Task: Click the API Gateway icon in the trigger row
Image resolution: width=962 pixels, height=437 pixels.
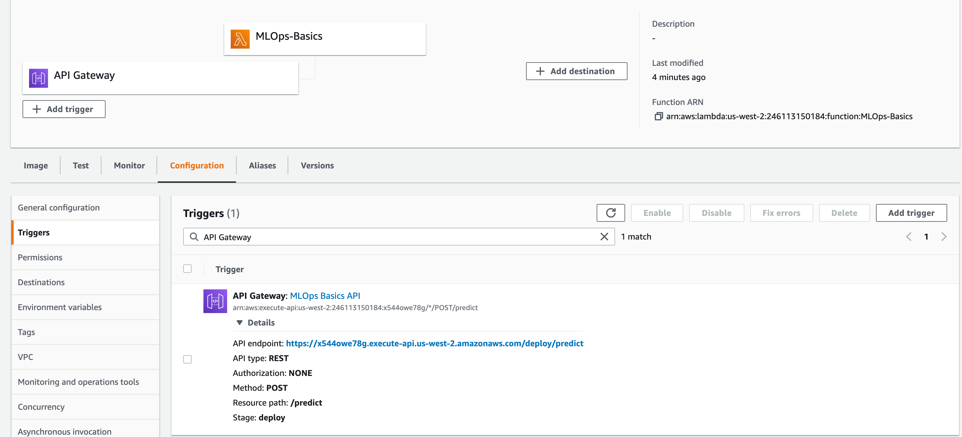Action: coord(215,301)
